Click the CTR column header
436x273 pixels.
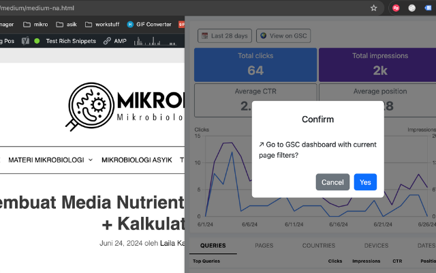(397, 261)
